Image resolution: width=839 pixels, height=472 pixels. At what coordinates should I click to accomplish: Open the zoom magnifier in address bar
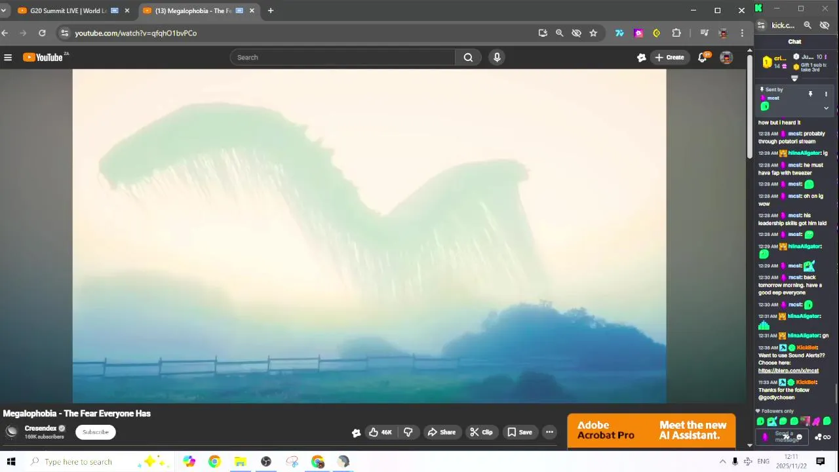(x=559, y=33)
